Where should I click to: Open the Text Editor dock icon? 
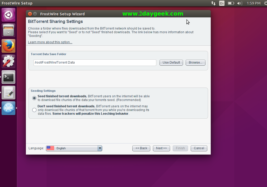(x=8, y=93)
